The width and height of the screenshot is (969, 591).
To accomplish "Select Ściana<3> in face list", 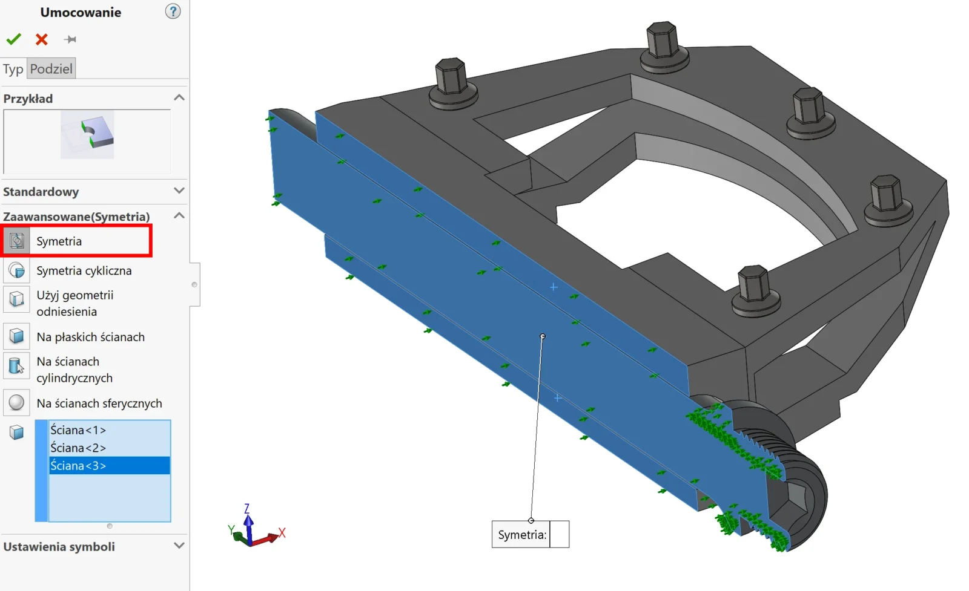I will (110, 466).
